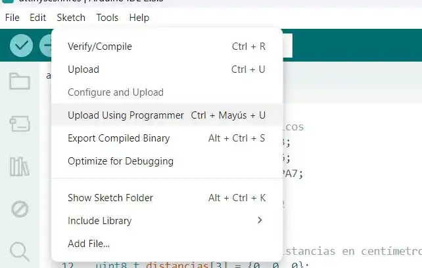
Task: Open the Library Manager books icon
Action: 20,166
